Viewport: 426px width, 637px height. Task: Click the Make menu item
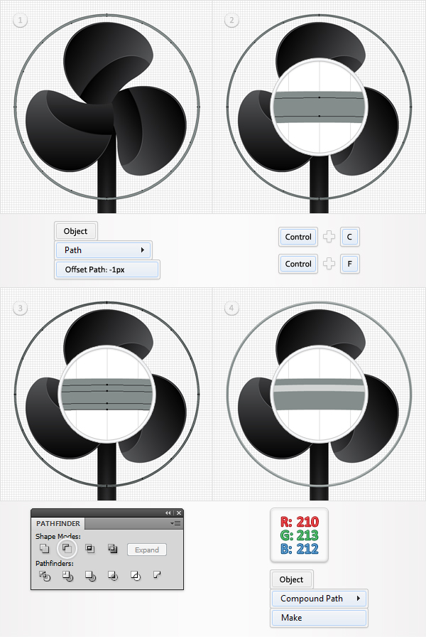319,618
